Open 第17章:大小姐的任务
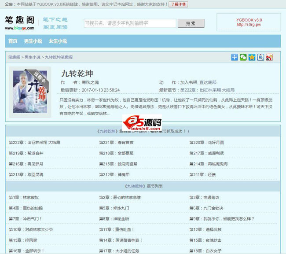 (119, 251)
